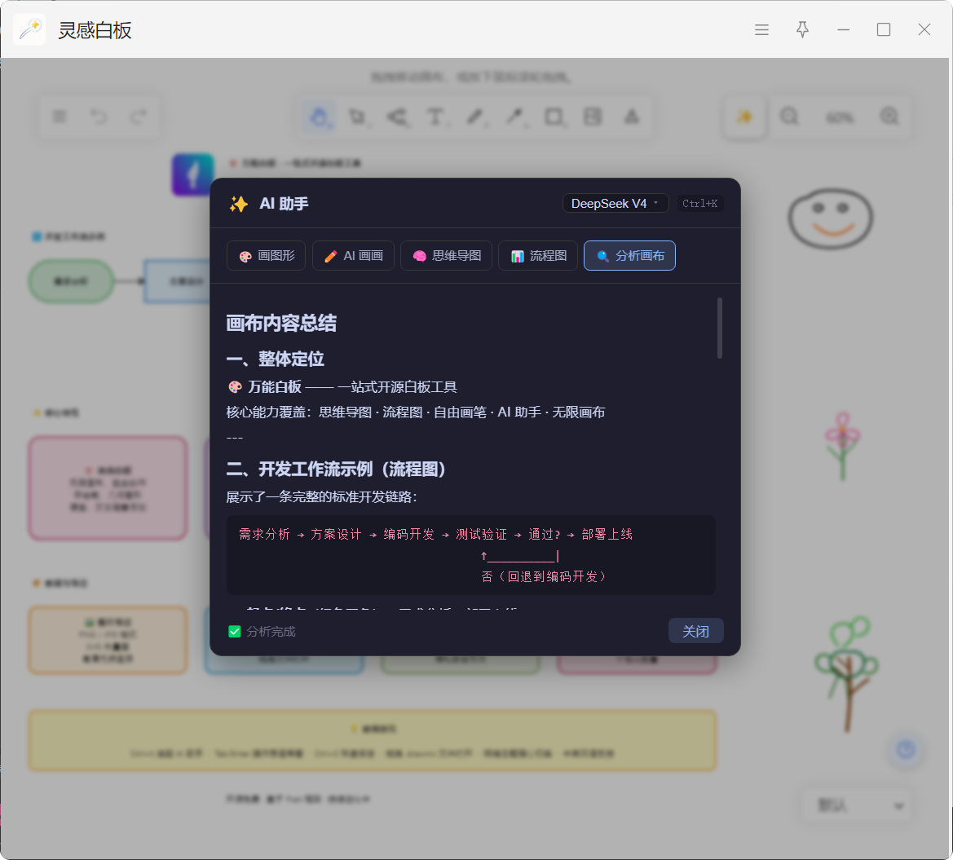
Task: Click the zoom out magnifier icon
Action: [x=789, y=116]
